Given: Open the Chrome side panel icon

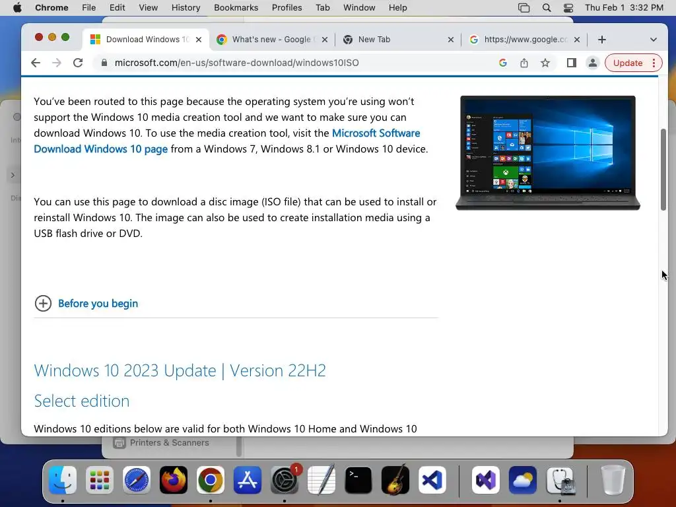Looking at the screenshot, I should 572,63.
